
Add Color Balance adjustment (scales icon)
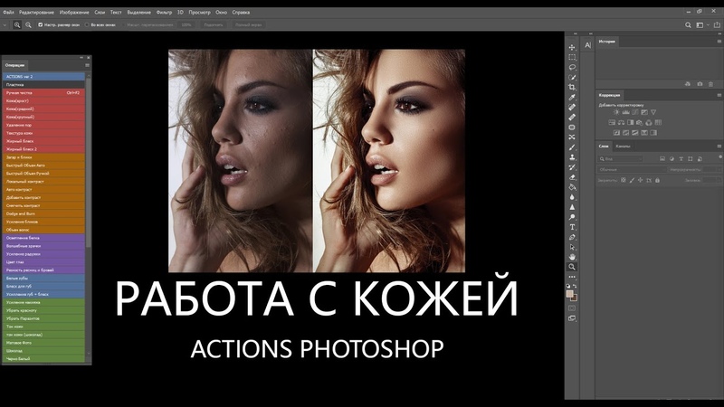pos(621,123)
